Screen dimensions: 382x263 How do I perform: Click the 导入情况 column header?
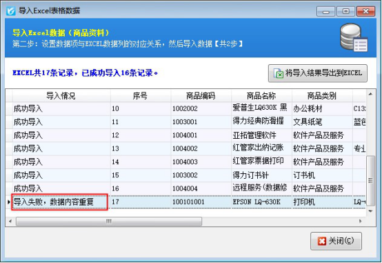(61, 96)
